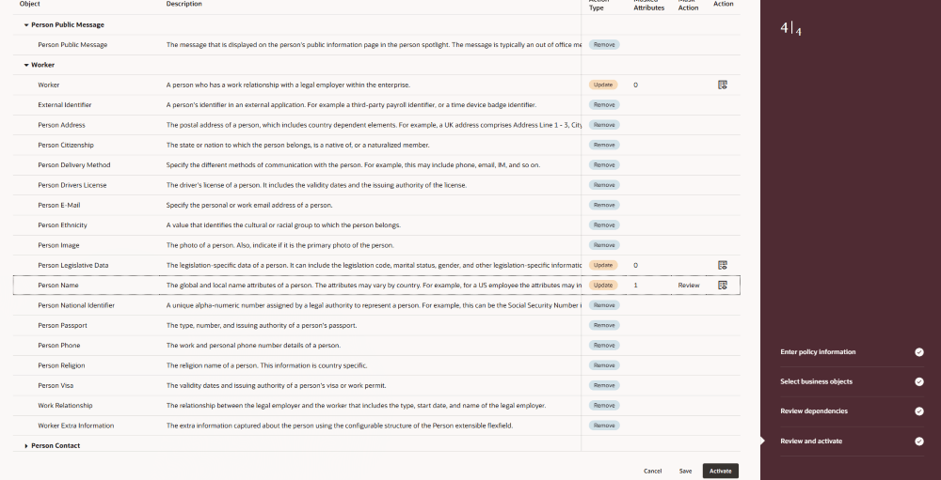Click Remove badge for Person National Identifier
The image size is (941, 480).
(x=604, y=305)
